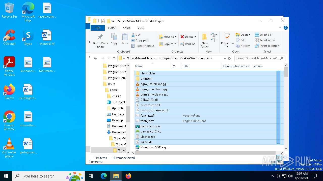Image resolution: width=323 pixels, height=181 pixels.
Task: Open the Copy to dropdown
Action: (168, 44)
